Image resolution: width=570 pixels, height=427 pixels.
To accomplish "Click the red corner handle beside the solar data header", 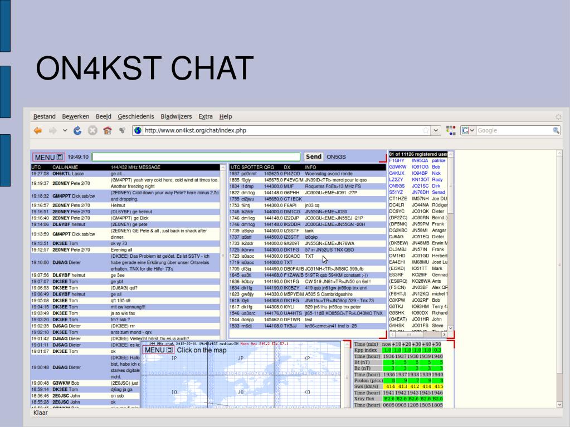I will point(450,344).
